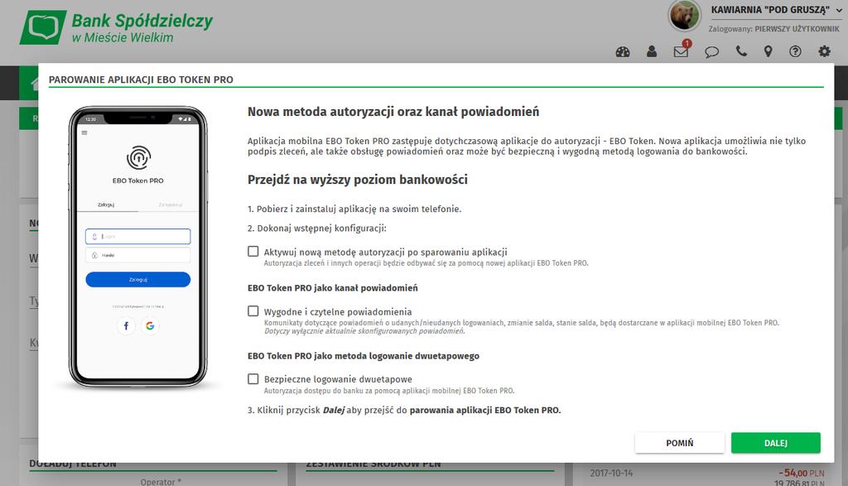Click the 'PAROWANIE APLIKACJI EBO TOKEN PRO' dialog title
This screenshot has height=486, width=848.
[x=141, y=79]
